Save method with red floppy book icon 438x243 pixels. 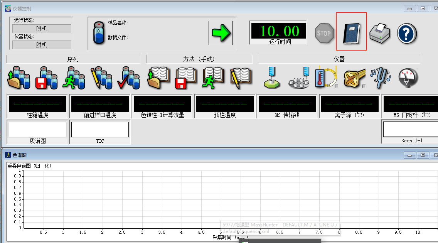click(x=186, y=78)
